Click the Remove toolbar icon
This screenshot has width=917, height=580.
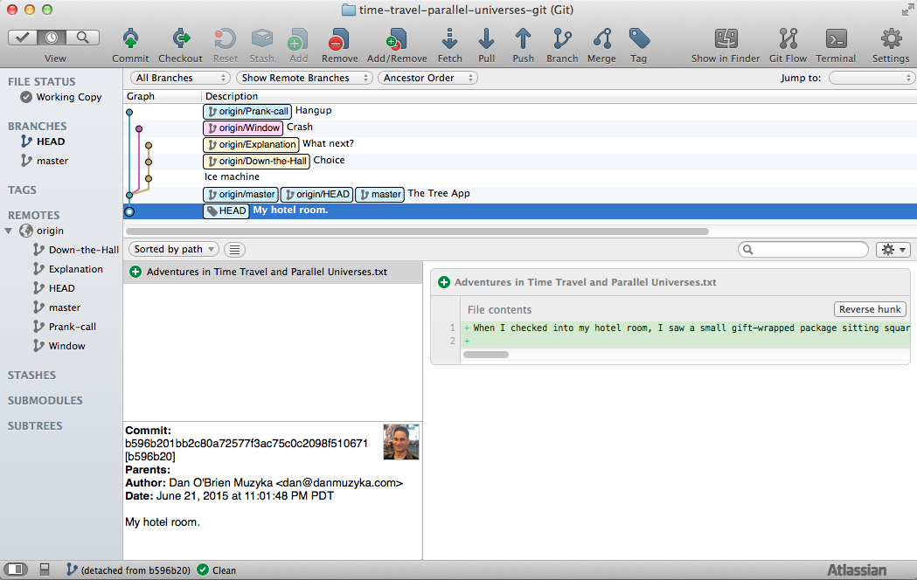339,39
